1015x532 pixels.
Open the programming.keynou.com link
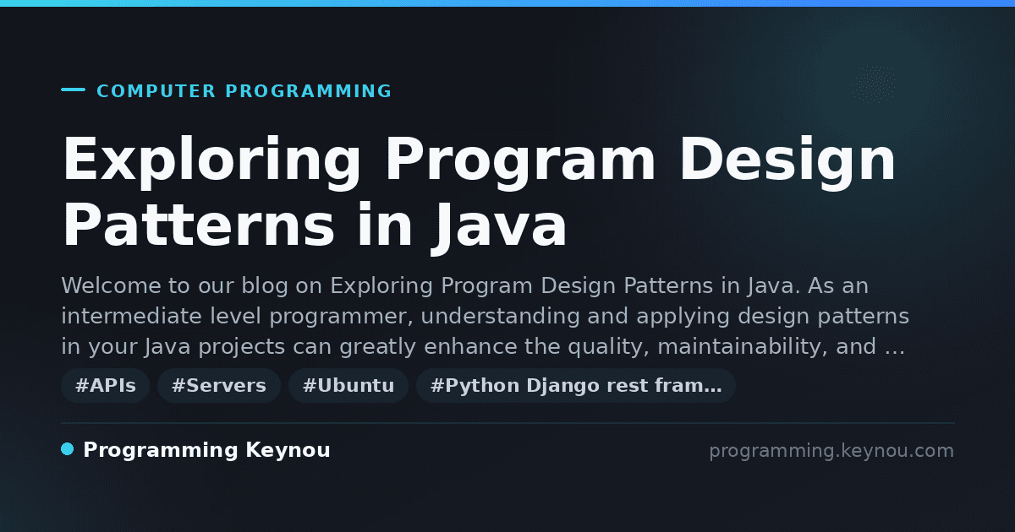[x=831, y=451]
